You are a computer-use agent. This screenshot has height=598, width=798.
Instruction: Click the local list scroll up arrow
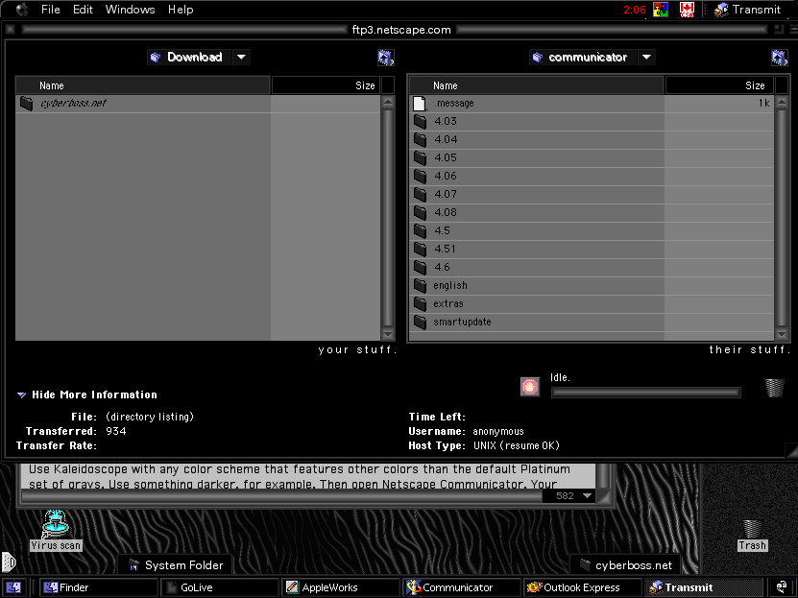click(x=388, y=103)
